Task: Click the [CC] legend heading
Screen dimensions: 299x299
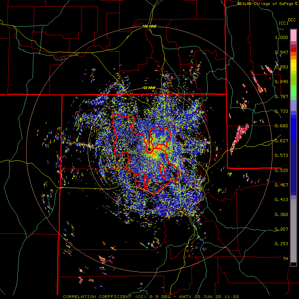Action: pyautogui.click(x=283, y=23)
